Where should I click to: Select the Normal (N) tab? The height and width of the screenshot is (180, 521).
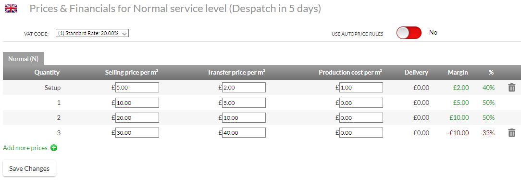(x=23, y=59)
